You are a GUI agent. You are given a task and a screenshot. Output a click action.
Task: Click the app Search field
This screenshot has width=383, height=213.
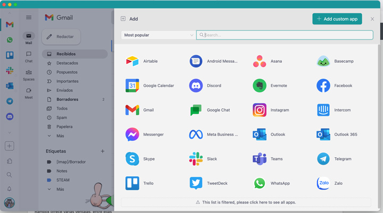[x=285, y=35]
